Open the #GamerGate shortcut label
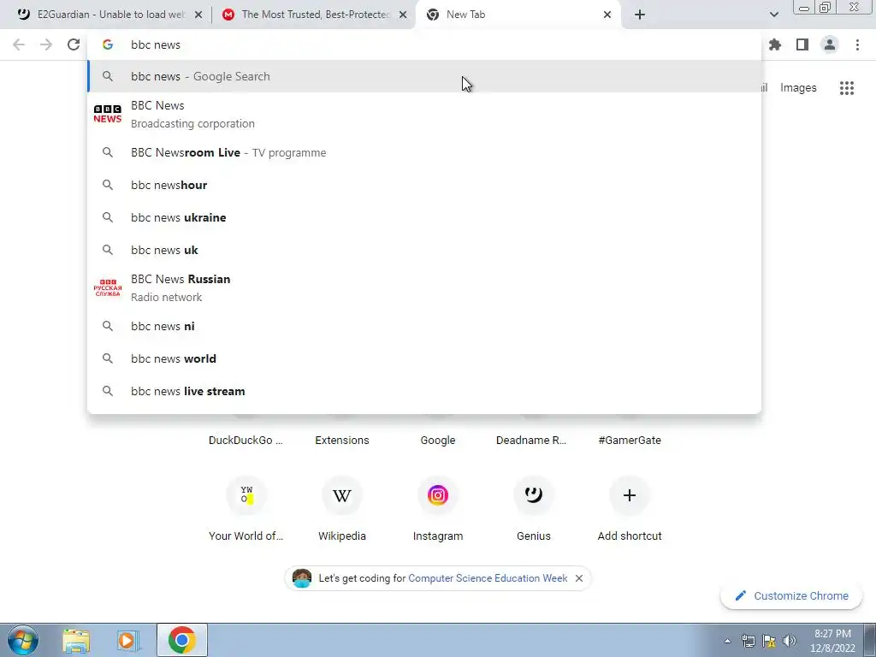This screenshot has width=876, height=657. [x=629, y=441]
